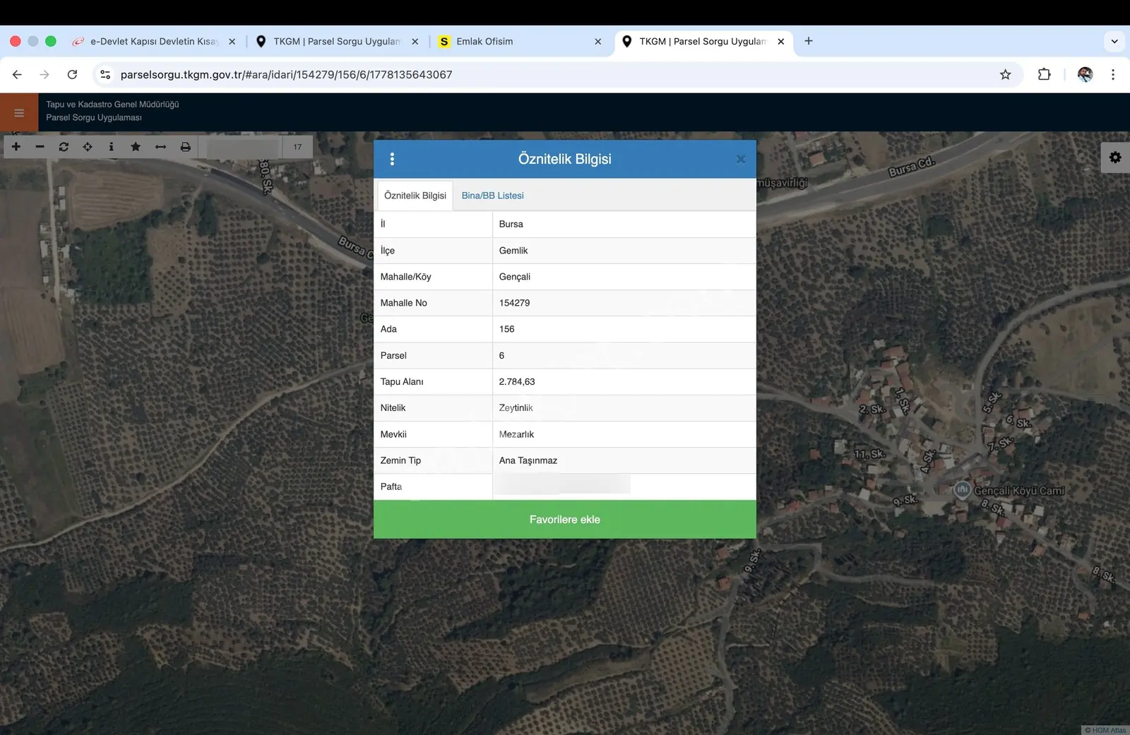Image resolution: width=1130 pixels, height=735 pixels.
Task: Click Tapu ve Kadastro Genel Müdürlüğü header text
Action: 112,104
